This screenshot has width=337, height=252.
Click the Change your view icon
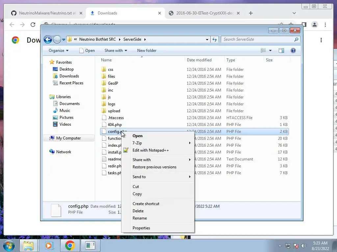[x=263, y=51]
